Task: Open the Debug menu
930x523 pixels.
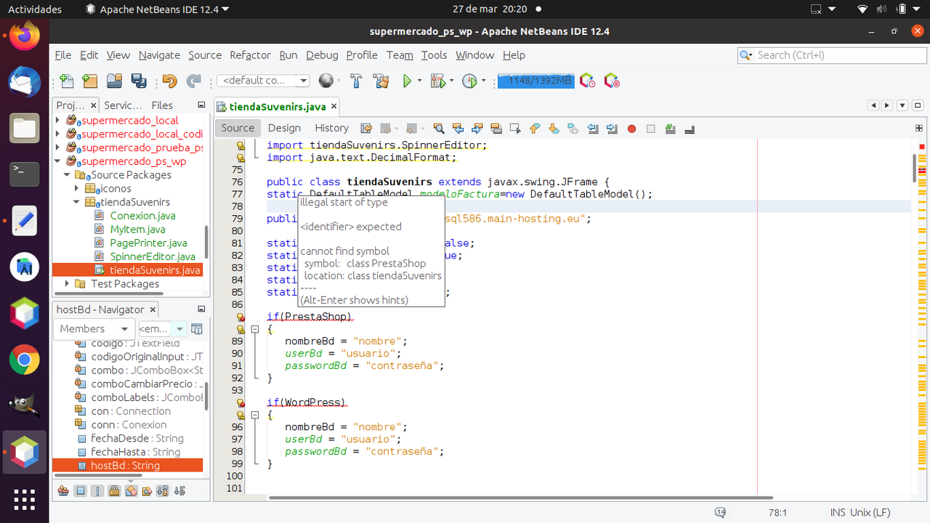Action: tap(322, 55)
